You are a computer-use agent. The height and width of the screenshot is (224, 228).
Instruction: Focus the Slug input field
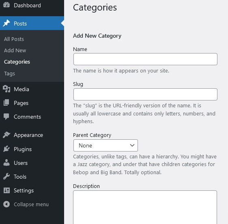tap(145, 94)
